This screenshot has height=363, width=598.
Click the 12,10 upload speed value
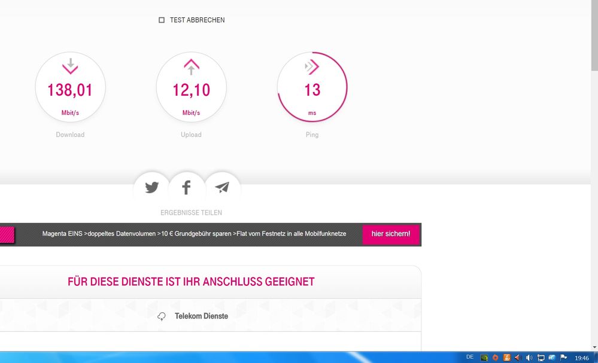(x=192, y=90)
